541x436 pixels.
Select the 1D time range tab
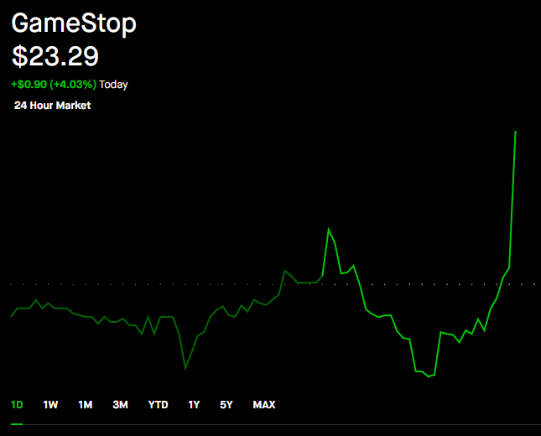17,405
